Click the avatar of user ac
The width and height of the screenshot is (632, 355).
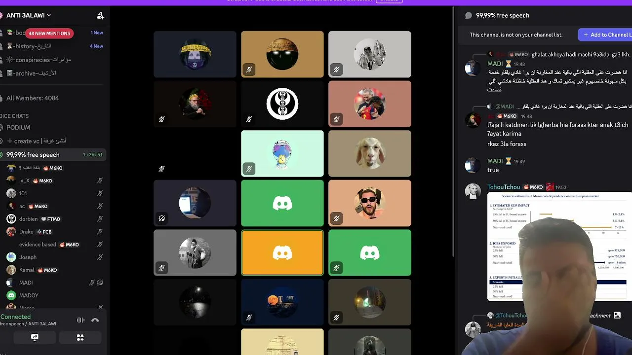pos(11,207)
